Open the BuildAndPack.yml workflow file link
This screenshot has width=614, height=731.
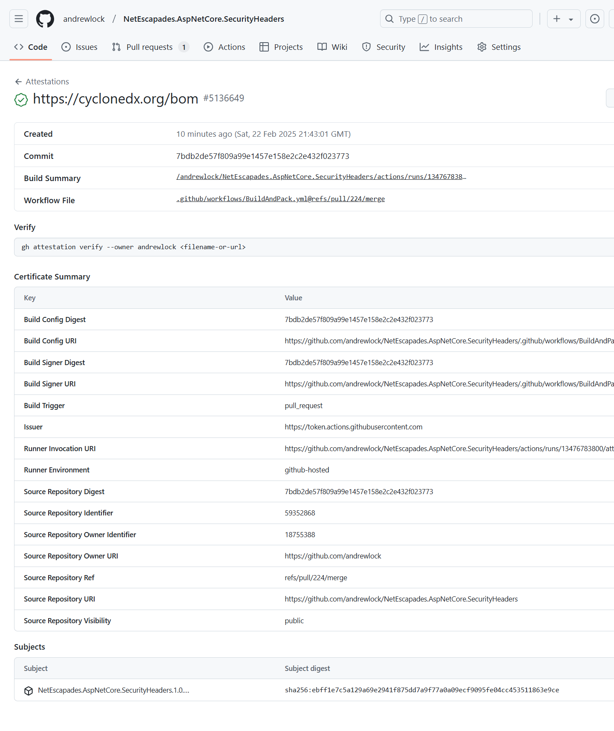tap(280, 199)
